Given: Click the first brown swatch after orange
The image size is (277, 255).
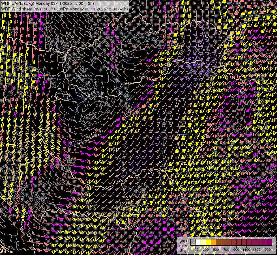Looking at the screenshot, I should point(218,243).
